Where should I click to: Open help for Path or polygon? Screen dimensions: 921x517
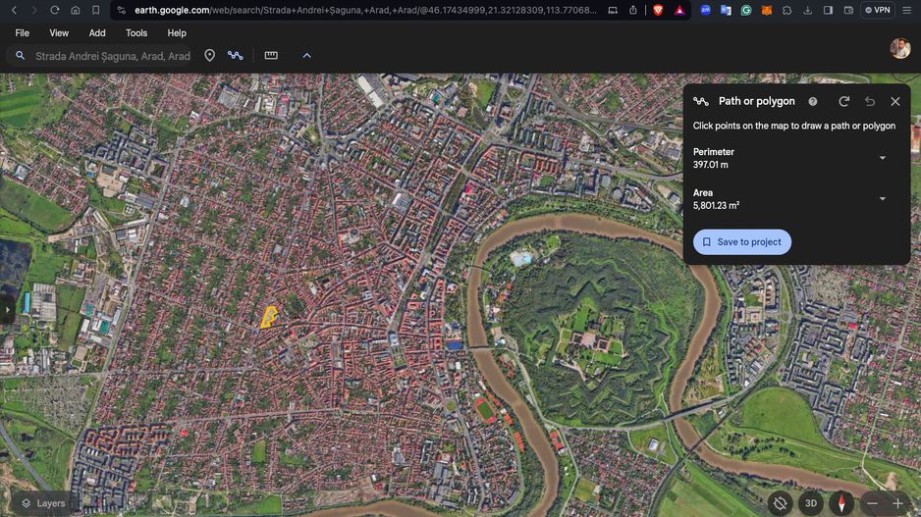coord(812,101)
